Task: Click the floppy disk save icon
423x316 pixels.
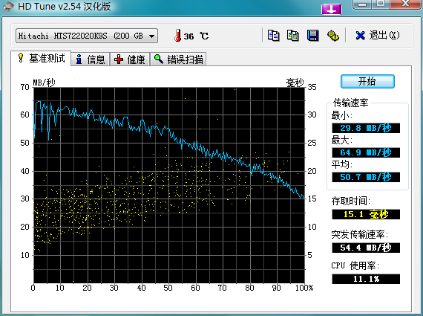Action: point(313,36)
